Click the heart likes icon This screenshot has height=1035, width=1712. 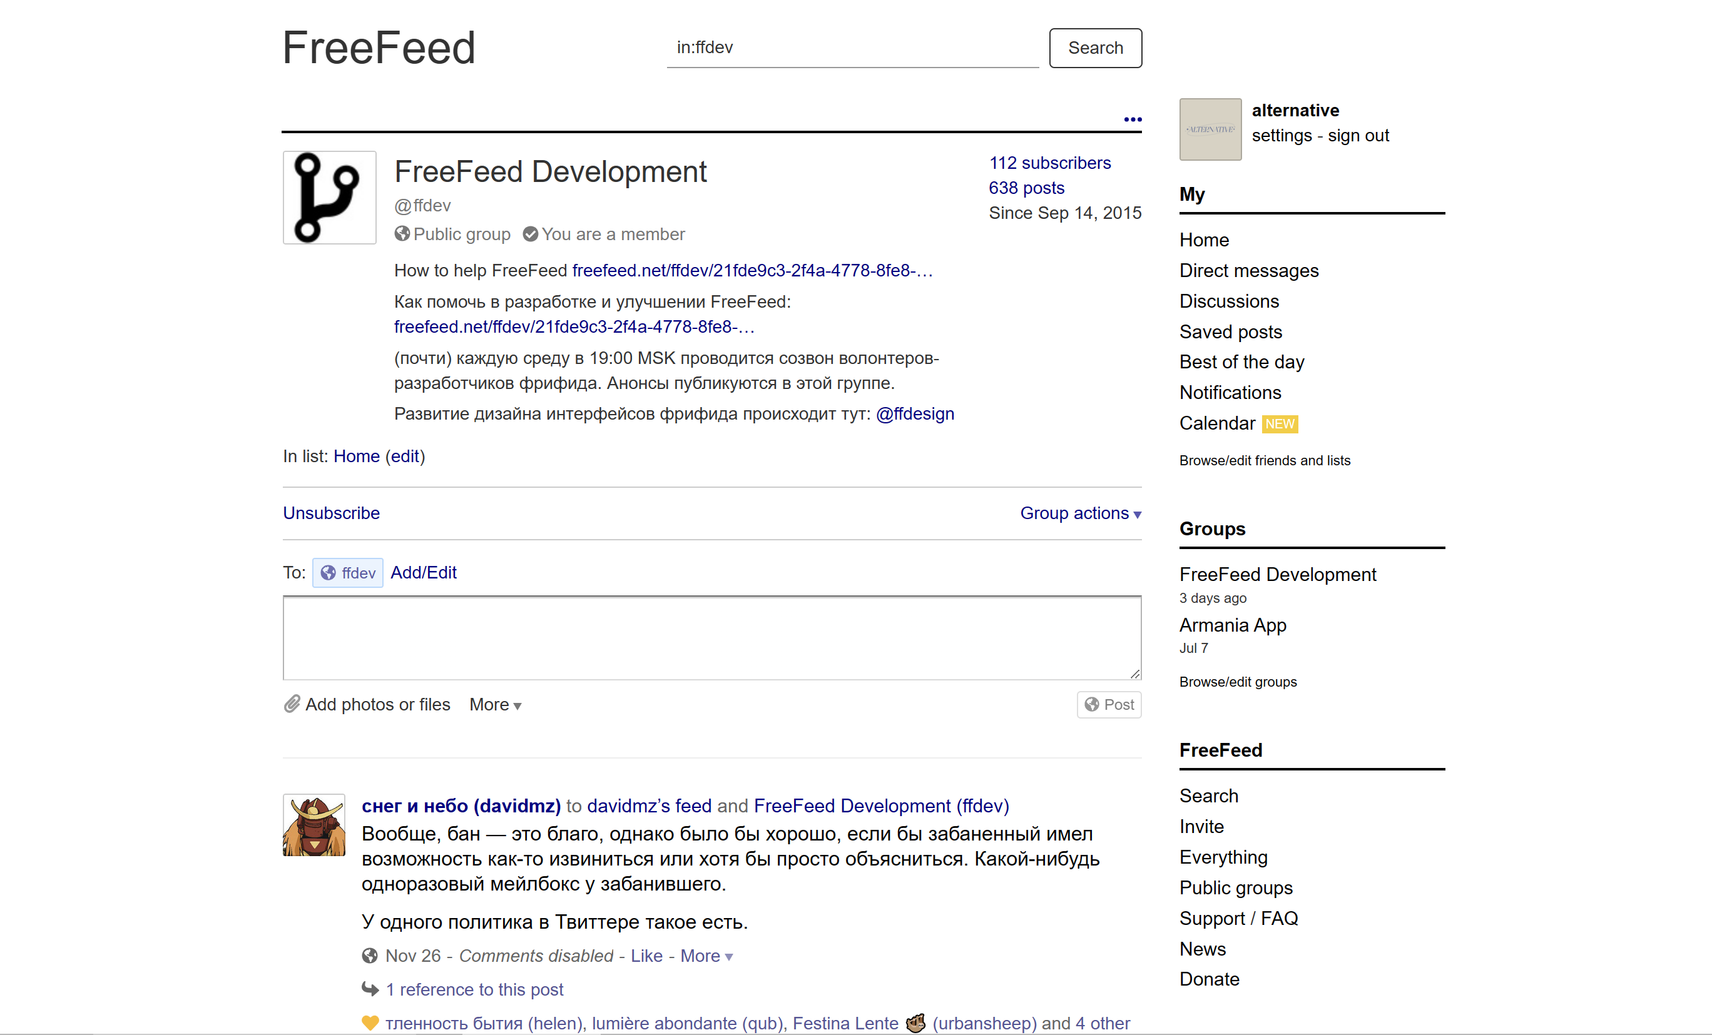tap(370, 1023)
